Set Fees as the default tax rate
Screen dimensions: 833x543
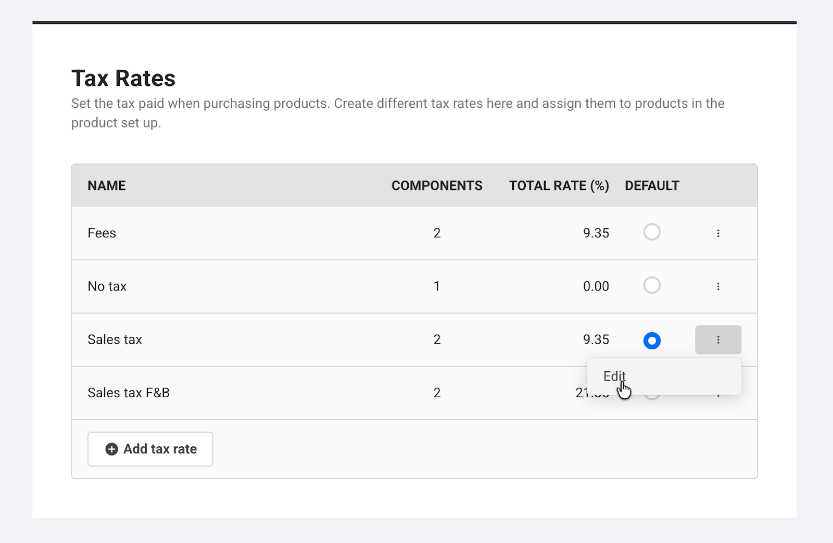652,232
